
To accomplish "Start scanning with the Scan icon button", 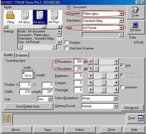I will (x=135, y=12).
